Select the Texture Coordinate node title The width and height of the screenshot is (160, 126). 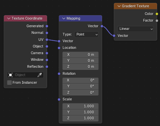tap(27, 18)
